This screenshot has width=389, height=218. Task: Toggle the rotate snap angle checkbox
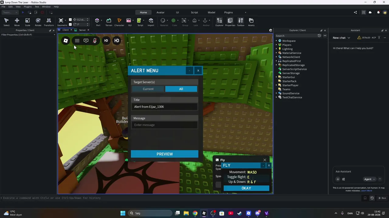(x=70, y=25)
